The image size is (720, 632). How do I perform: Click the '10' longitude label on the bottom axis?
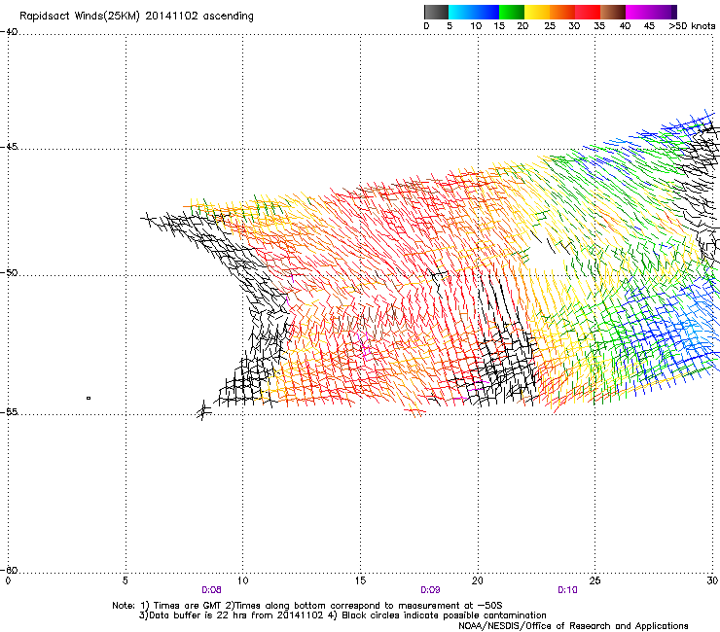point(242,581)
